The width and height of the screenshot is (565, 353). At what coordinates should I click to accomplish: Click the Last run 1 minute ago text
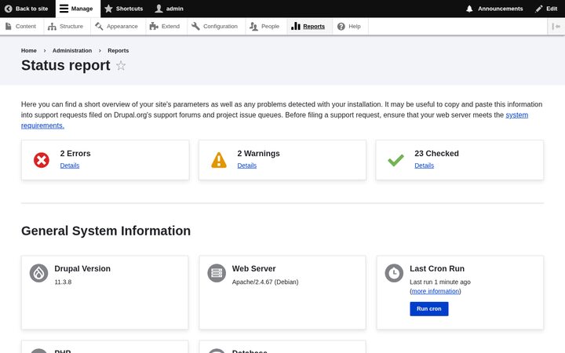(440, 282)
